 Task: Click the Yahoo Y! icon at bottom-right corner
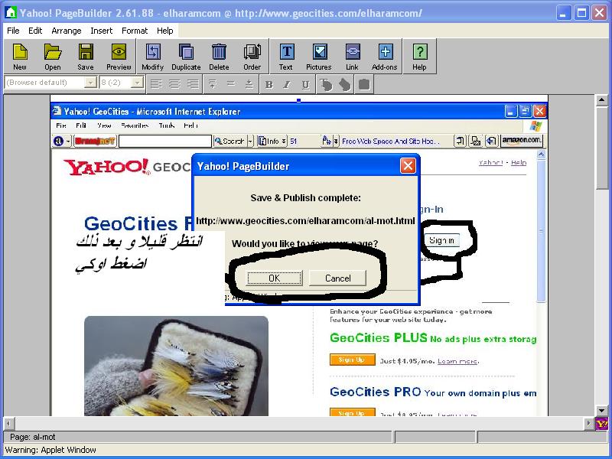coord(601,423)
